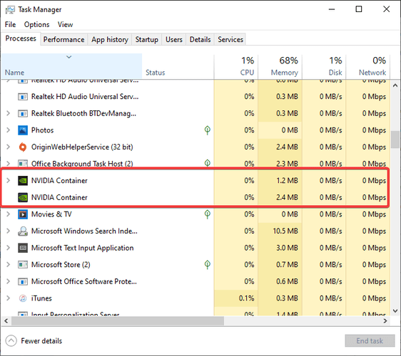401x356 pixels.
Task: Open the Users tab
Action: click(174, 40)
